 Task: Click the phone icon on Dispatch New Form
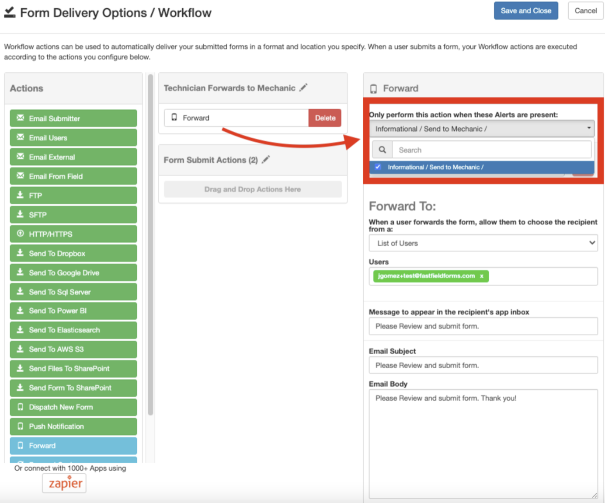tap(20, 407)
